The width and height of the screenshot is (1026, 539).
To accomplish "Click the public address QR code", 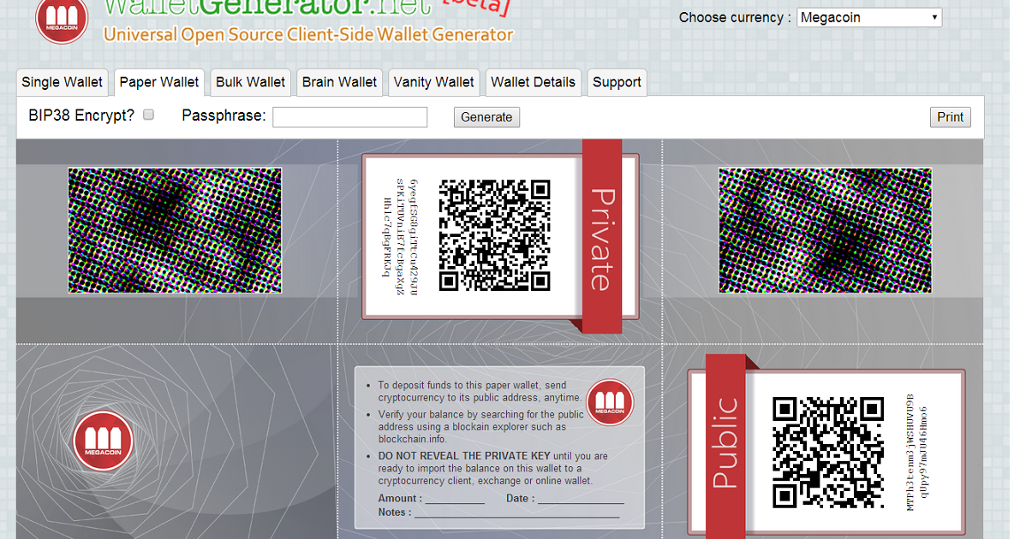I will tap(828, 452).
